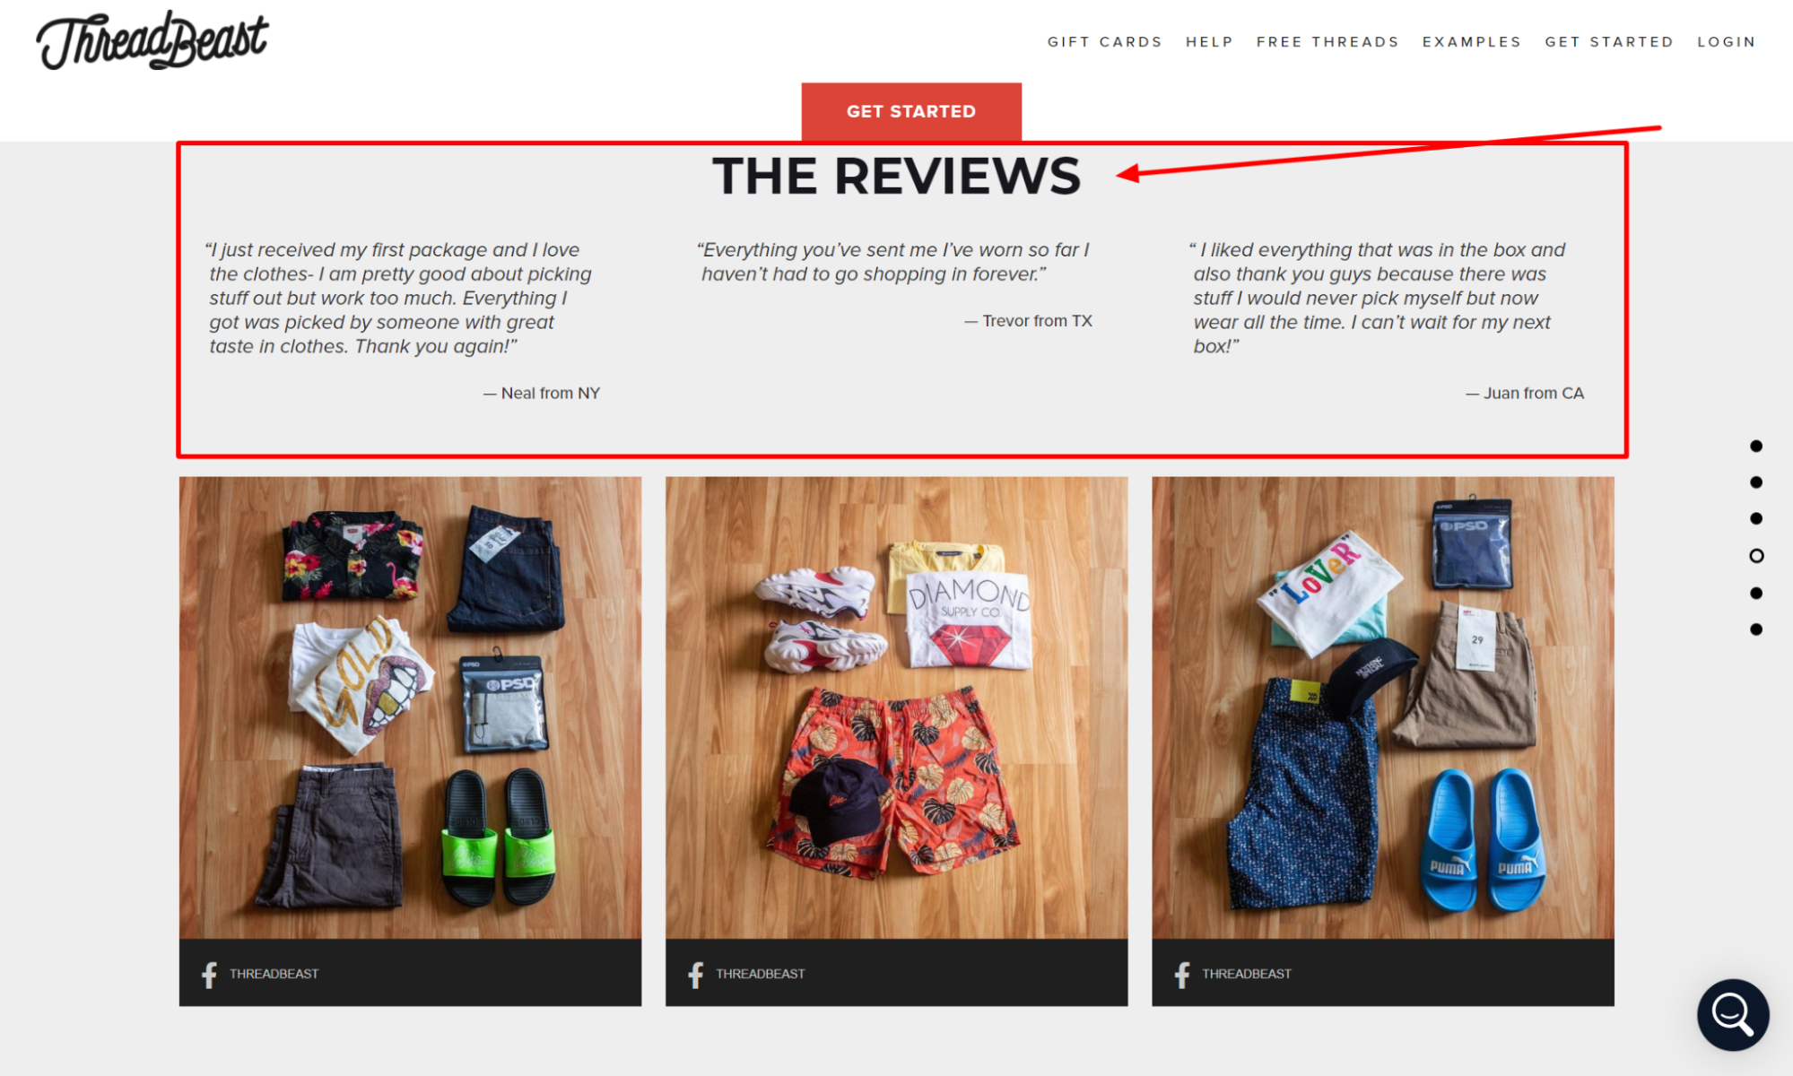This screenshot has height=1076, width=1793.
Task: Open the search chat bubble icon
Action: tap(1733, 1014)
